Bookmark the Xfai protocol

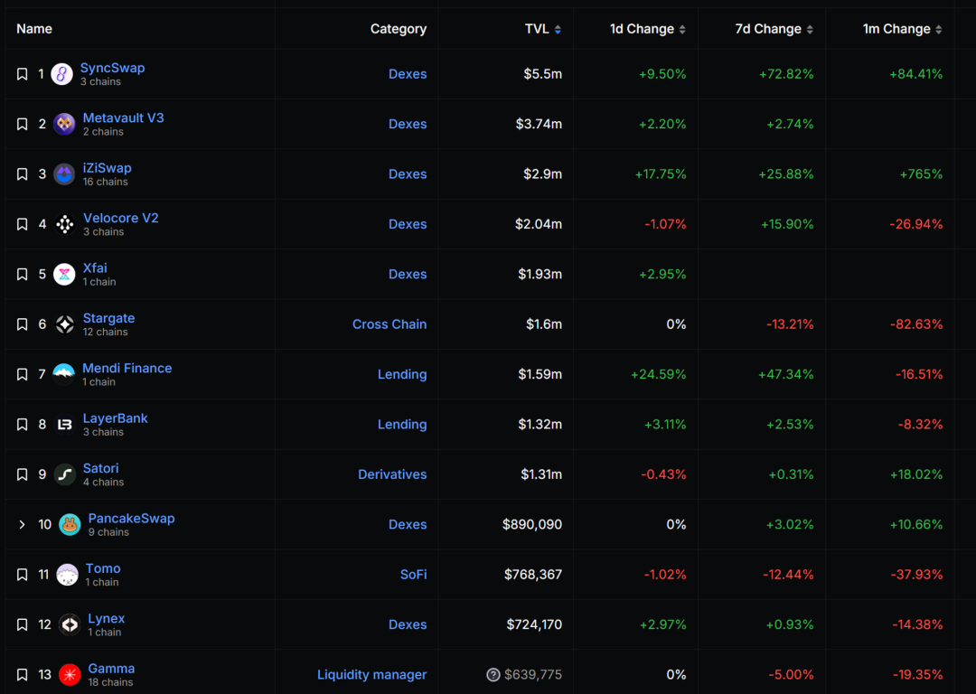(x=23, y=275)
